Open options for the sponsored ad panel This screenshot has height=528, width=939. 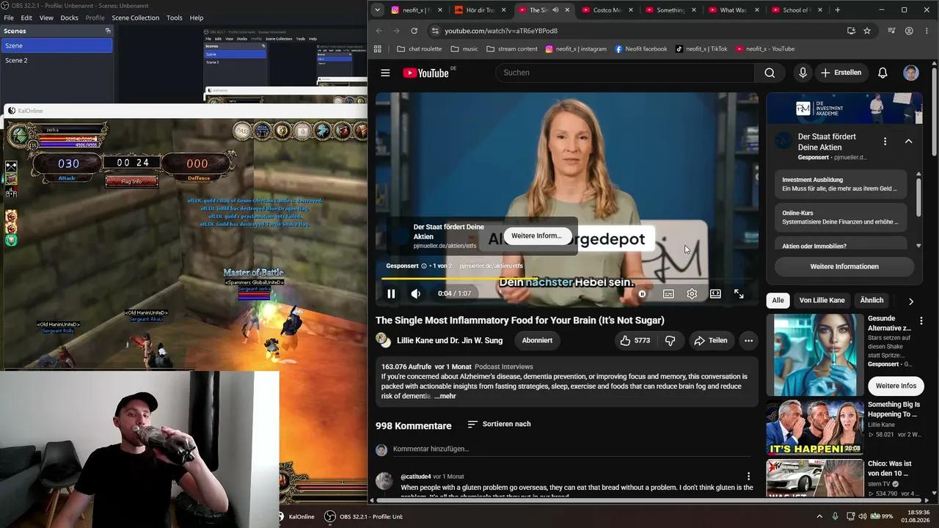885,141
